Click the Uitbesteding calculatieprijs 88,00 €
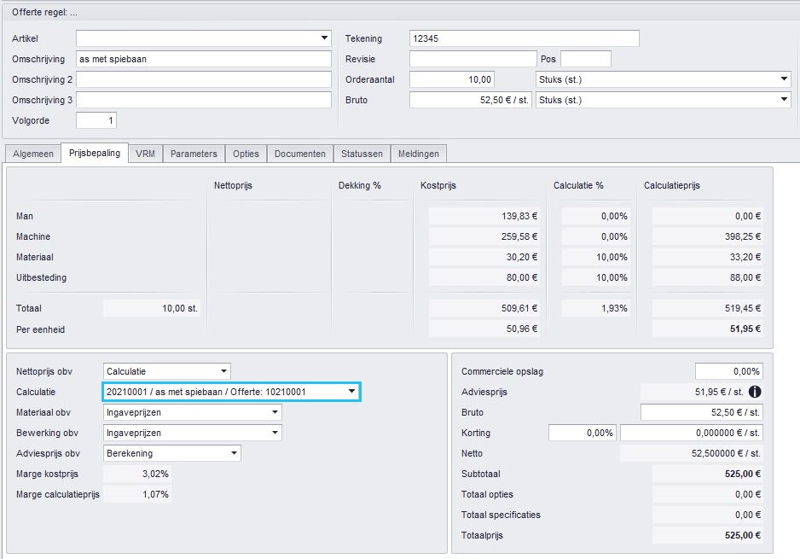The image size is (800, 559). (x=708, y=277)
